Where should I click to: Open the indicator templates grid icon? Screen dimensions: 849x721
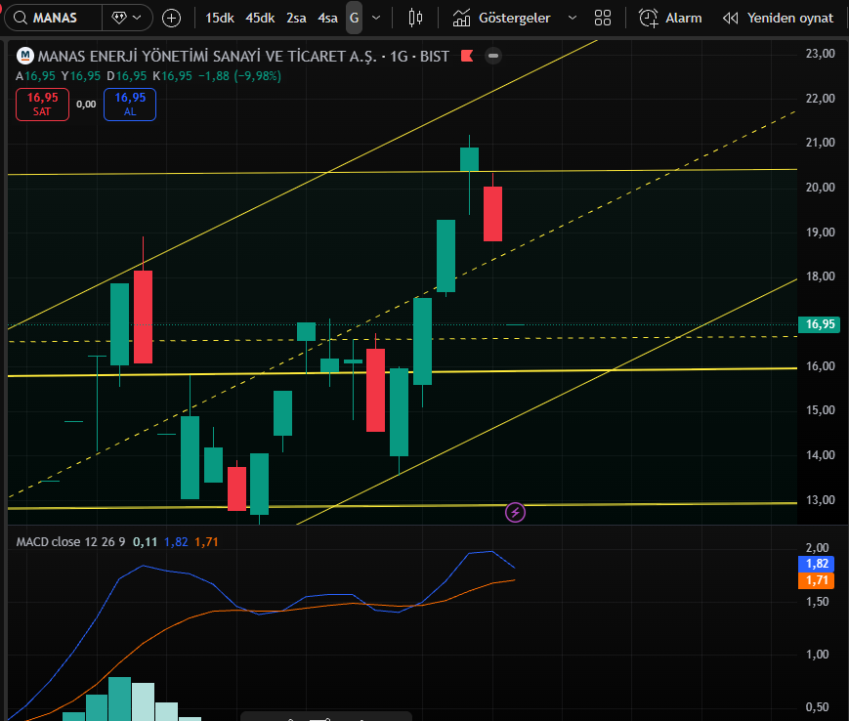603,18
